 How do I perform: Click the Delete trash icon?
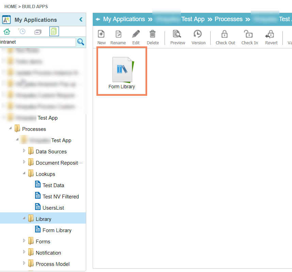pos(153,34)
